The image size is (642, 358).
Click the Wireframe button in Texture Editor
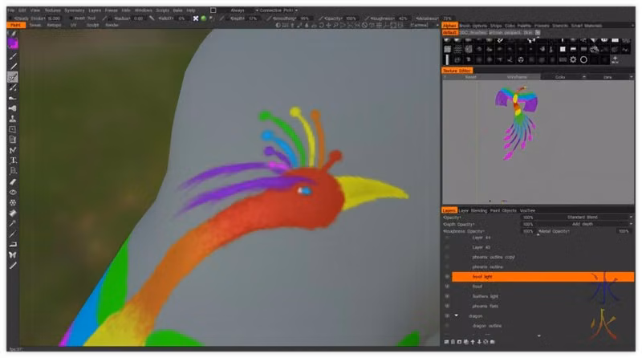[517, 77]
